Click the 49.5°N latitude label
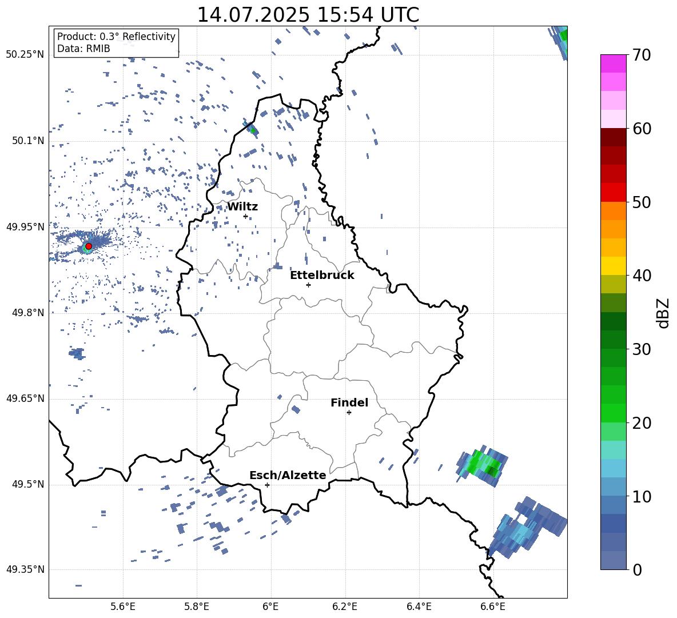The image size is (677, 618). 28,484
